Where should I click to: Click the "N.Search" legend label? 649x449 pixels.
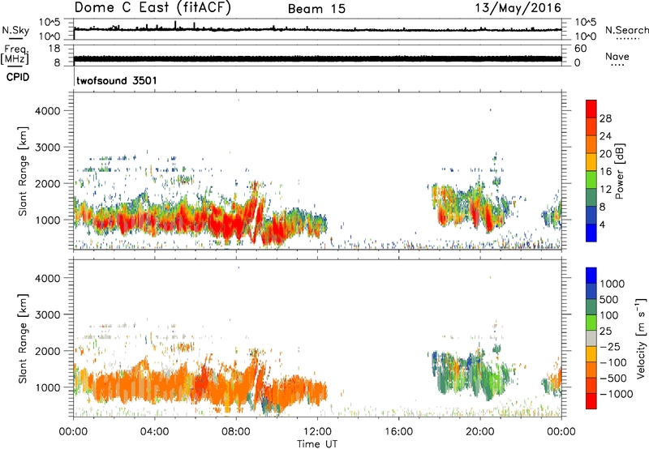coord(626,30)
